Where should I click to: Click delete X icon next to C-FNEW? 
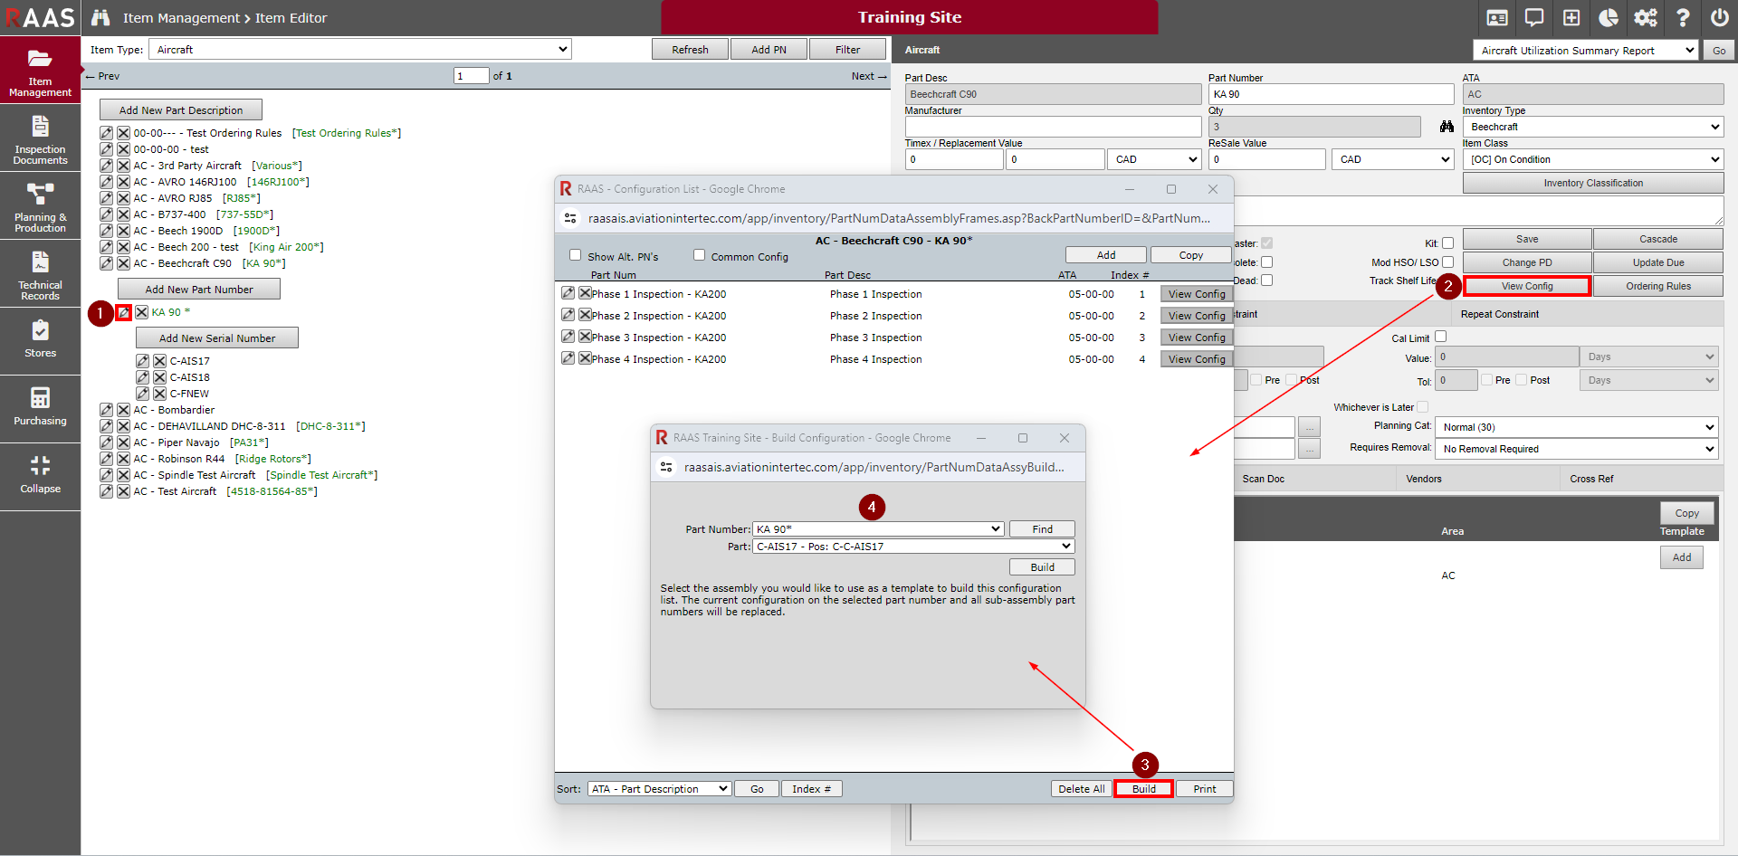tap(159, 394)
